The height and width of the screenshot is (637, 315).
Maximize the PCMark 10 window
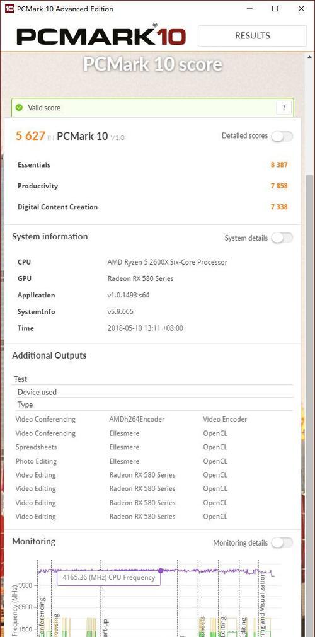pyautogui.click(x=275, y=9)
